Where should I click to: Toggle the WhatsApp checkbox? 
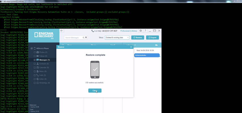pos(34,83)
